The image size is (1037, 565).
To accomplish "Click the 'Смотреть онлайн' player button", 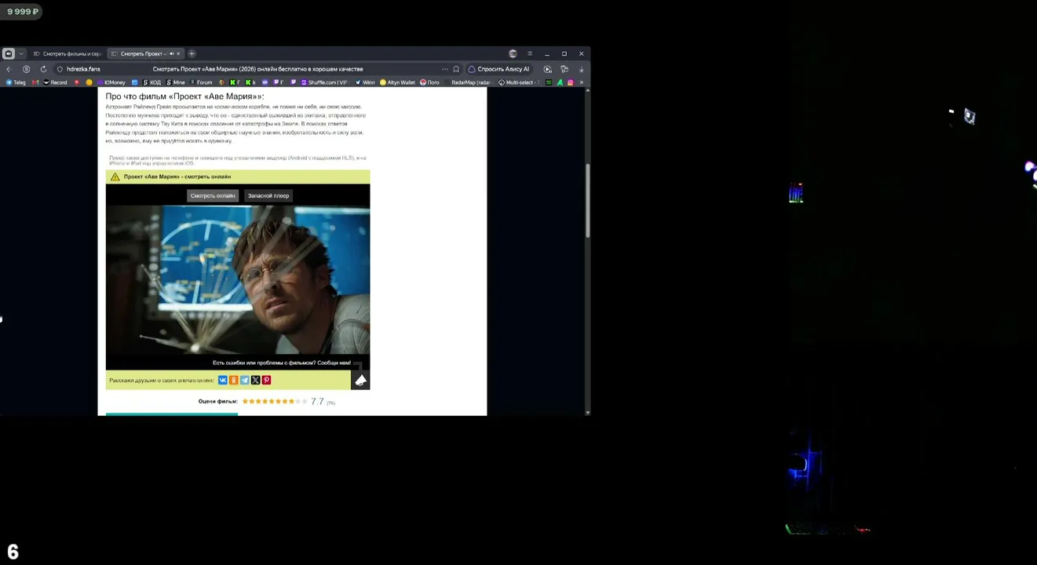I will 213,195.
